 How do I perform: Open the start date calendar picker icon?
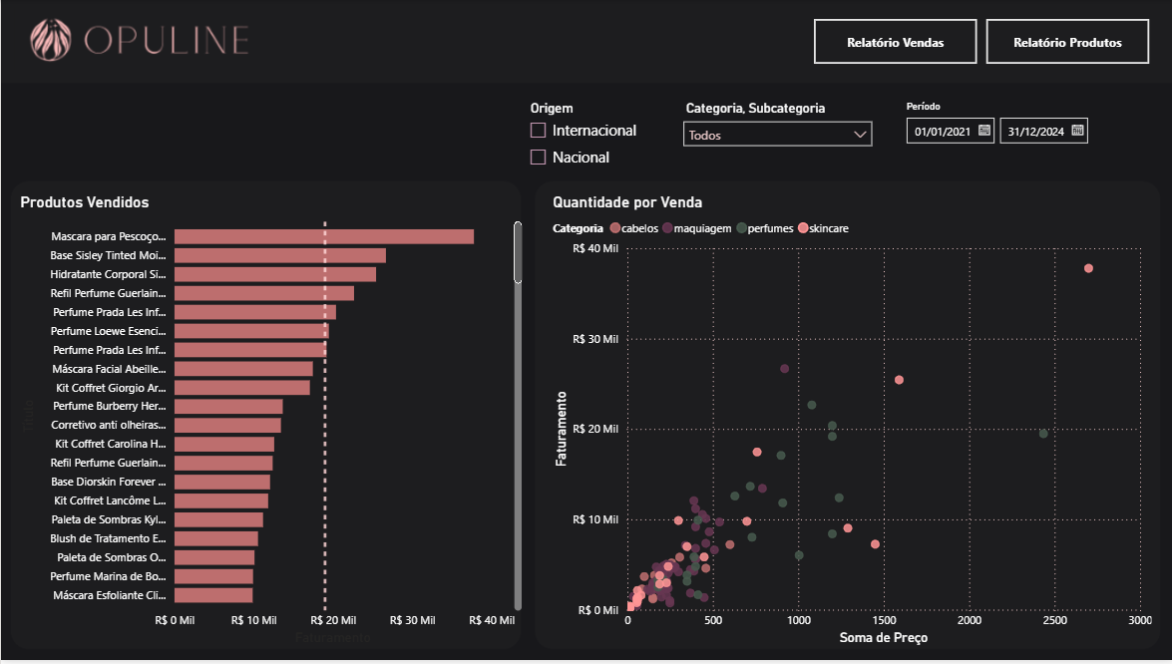[x=984, y=131]
